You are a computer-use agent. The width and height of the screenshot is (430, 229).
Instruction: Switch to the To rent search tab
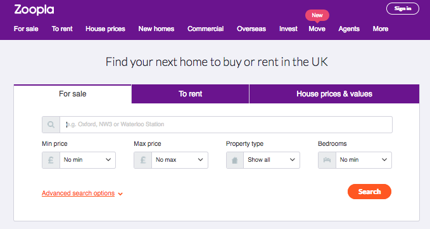[x=191, y=94]
